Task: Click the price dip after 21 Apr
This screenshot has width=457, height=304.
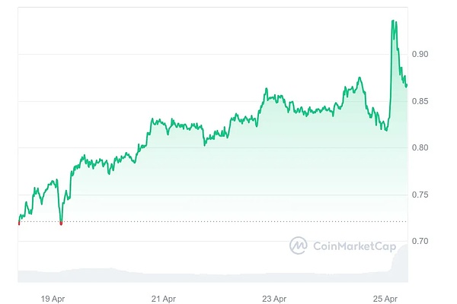Action: 204,143
